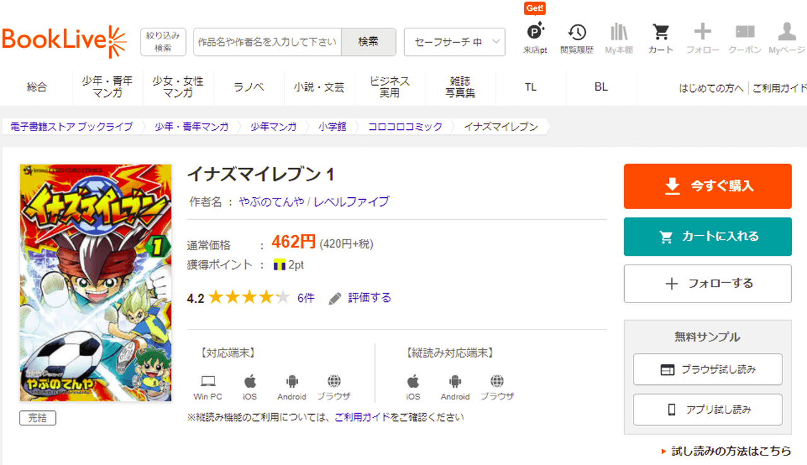Add the book with カートに入れる button
This screenshot has height=465, width=807.
click(x=707, y=237)
